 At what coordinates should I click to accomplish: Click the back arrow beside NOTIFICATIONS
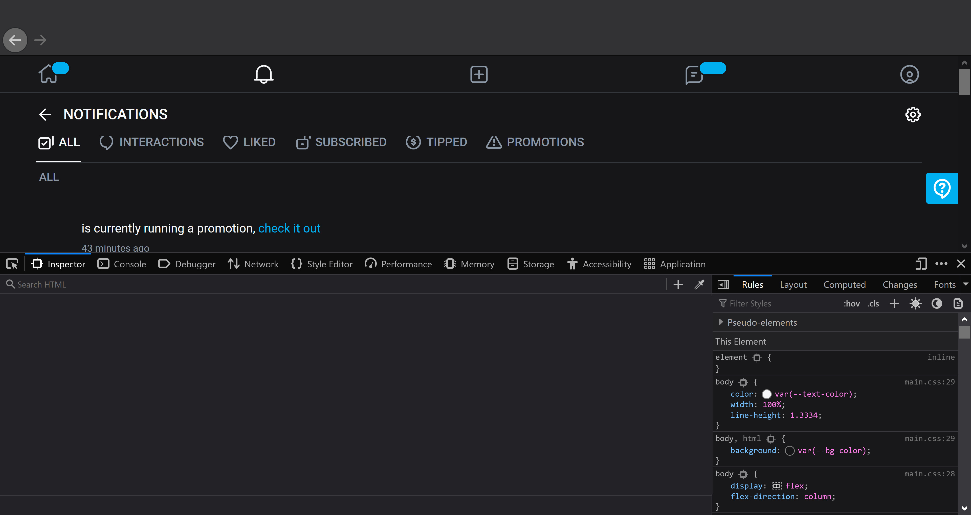pyautogui.click(x=45, y=114)
